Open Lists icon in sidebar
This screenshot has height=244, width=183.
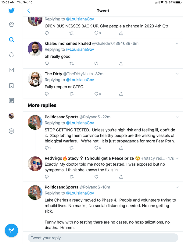11,100
